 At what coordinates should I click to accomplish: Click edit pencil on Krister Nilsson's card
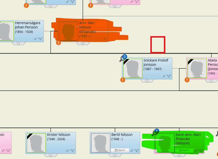point(68,150)
